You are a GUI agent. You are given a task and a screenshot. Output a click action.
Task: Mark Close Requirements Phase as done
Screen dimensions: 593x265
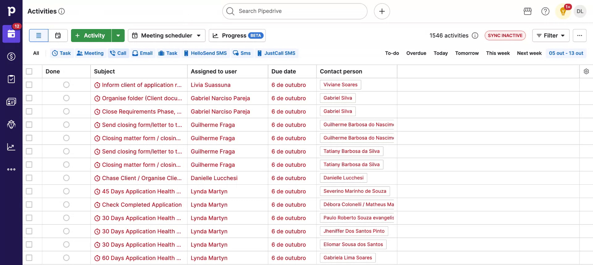[x=66, y=111]
